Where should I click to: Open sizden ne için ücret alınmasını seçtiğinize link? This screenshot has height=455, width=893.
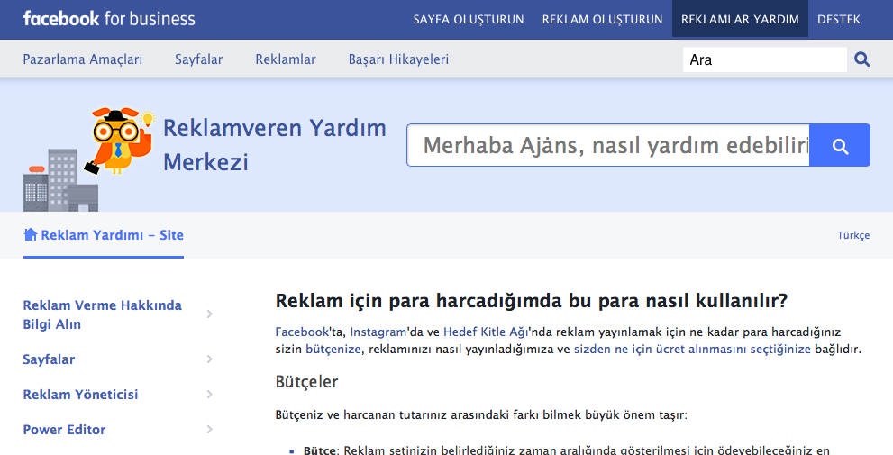[692, 349]
